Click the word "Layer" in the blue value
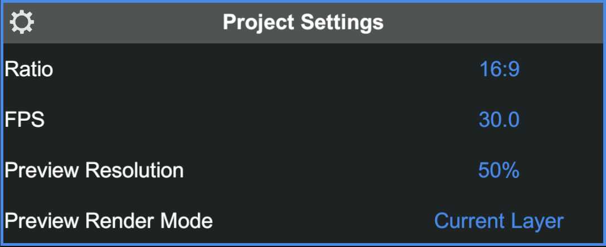The width and height of the screenshot is (606, 247). click(539, 221)
